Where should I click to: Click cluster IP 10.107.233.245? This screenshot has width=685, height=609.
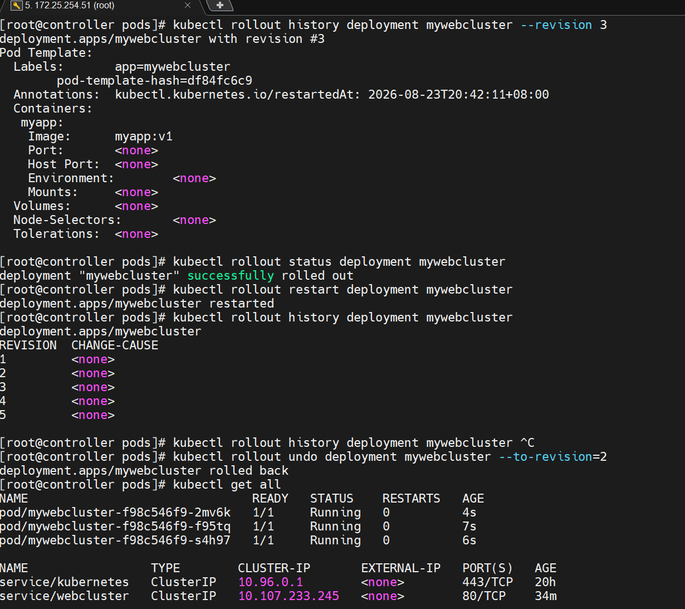click(288, 596)
